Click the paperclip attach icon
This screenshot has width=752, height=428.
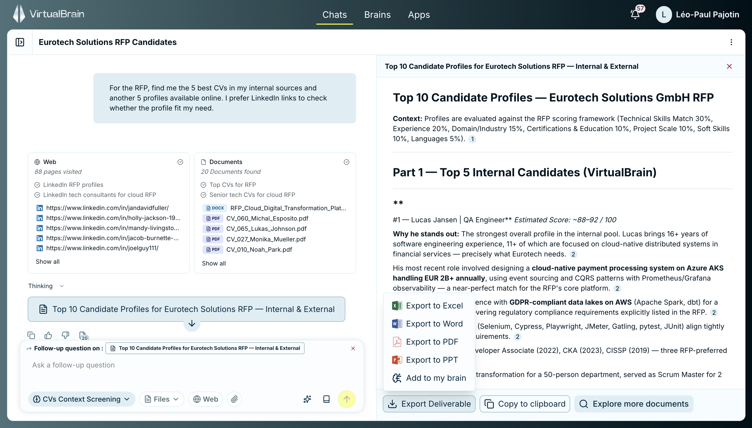click(234, 399)
